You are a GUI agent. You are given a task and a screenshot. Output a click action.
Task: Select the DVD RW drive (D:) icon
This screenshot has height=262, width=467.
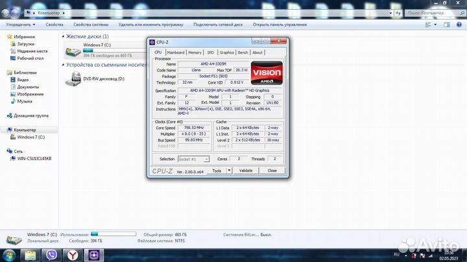tap(74, 79)
